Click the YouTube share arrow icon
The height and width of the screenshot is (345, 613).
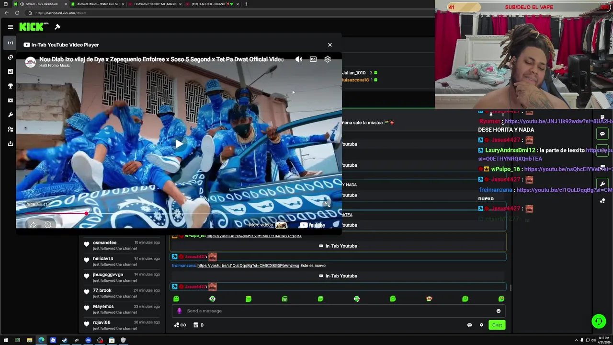click(33, 225)
